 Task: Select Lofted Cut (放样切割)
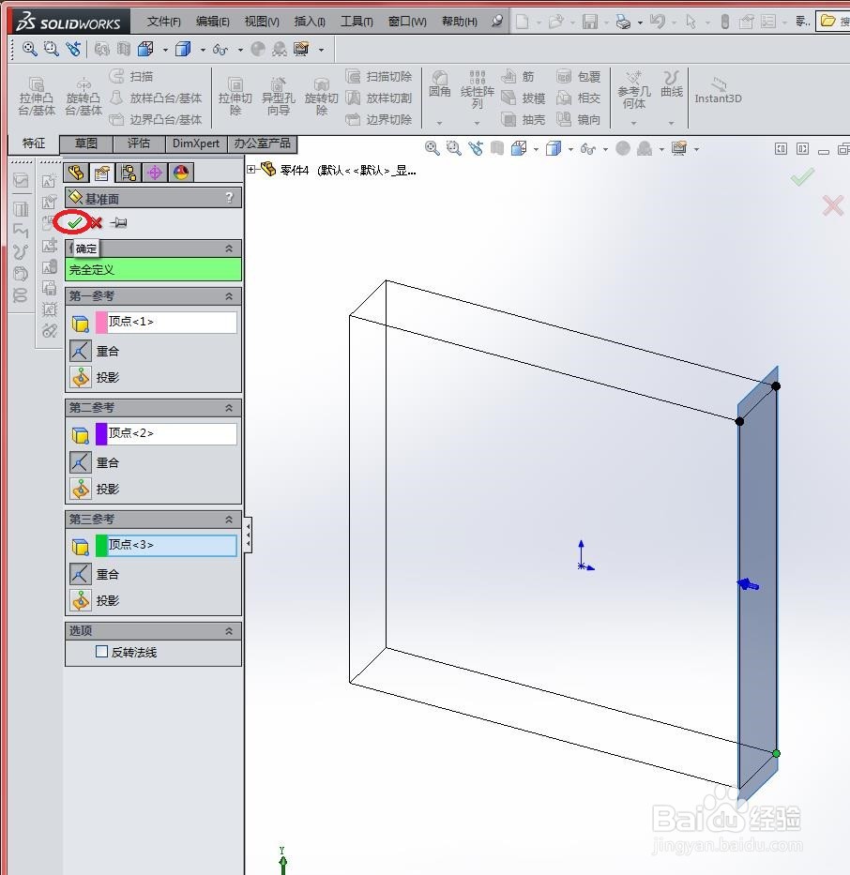coord(379,98)
